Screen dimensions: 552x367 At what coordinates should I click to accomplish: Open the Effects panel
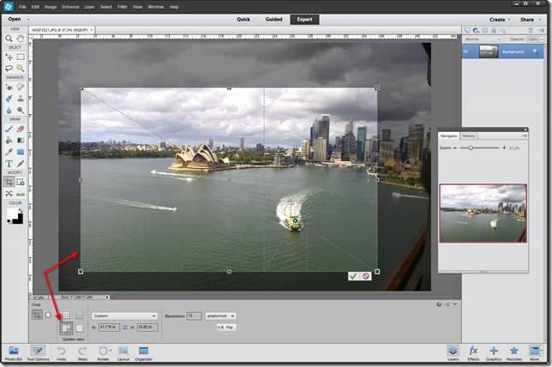click(x=473, y=353)
